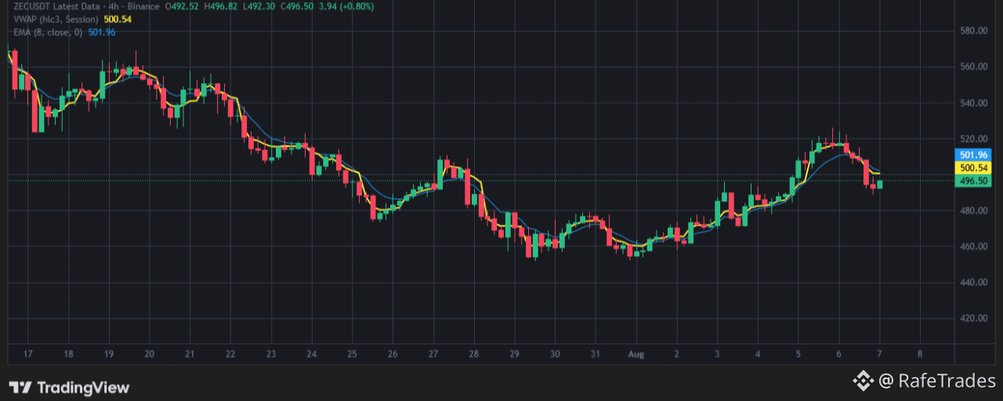This screenshot has height=401, width=1003.
Task: Click the 540.00 price axis label
Action: click(x=972, y=103)
